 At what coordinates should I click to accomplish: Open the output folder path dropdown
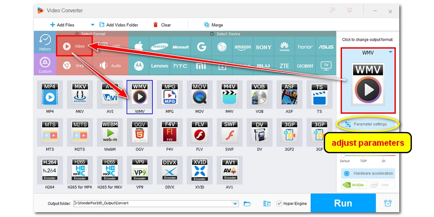tap(235, 204)
